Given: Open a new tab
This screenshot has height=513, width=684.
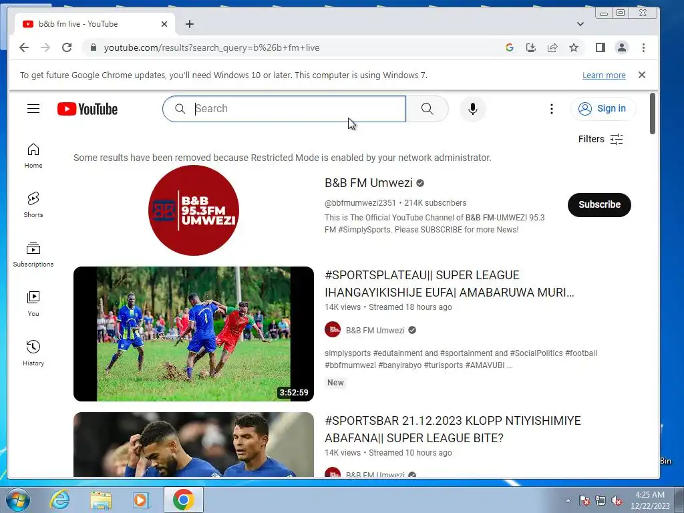Looking at the screenshot, I should [189, 24].
